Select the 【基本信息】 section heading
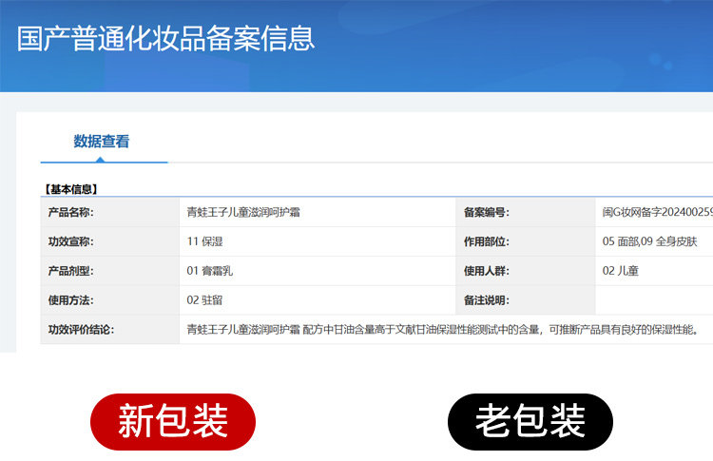 (70, 189)
